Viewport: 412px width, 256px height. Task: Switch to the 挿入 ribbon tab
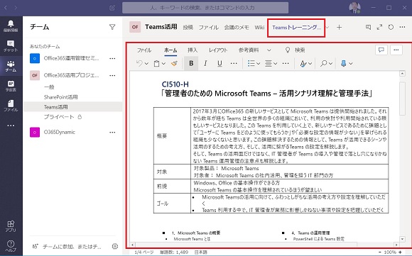tap(193, 50)
